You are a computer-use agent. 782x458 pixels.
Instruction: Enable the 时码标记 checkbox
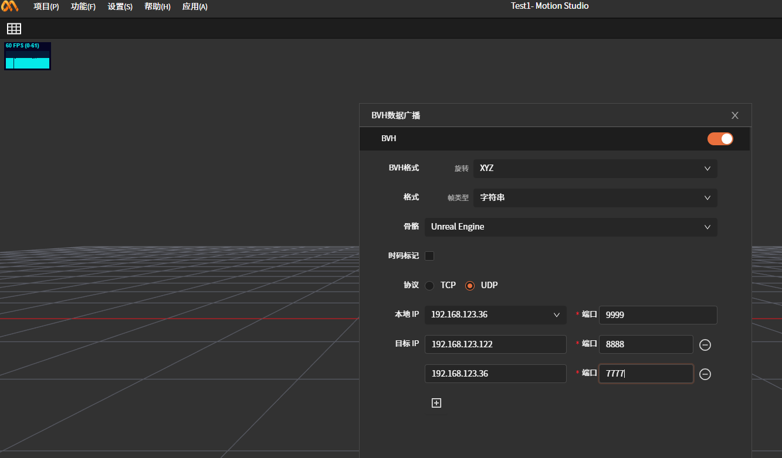click(429, 256)
